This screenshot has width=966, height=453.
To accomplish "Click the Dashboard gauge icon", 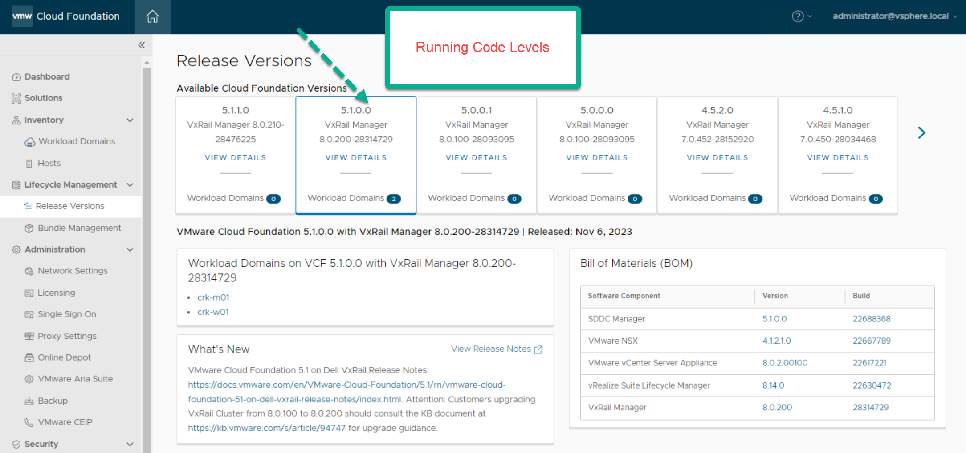I will click(16, 77).
